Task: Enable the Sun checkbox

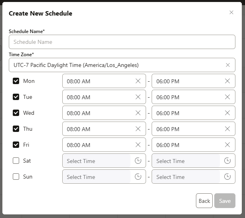Action: (x=16, y=177)
